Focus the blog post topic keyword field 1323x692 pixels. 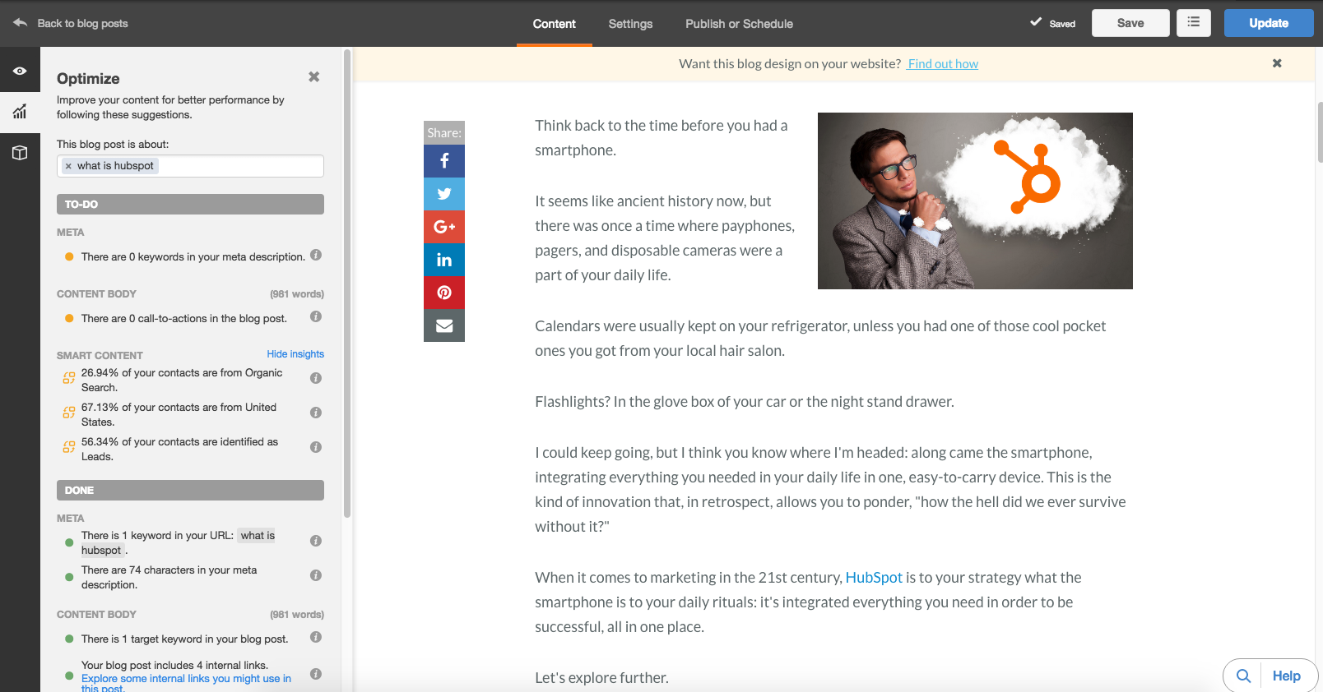click(190, 166)
